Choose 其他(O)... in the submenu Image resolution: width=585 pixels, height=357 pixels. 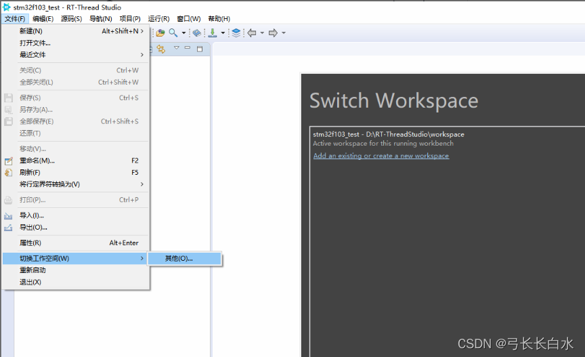coord(185,258)
